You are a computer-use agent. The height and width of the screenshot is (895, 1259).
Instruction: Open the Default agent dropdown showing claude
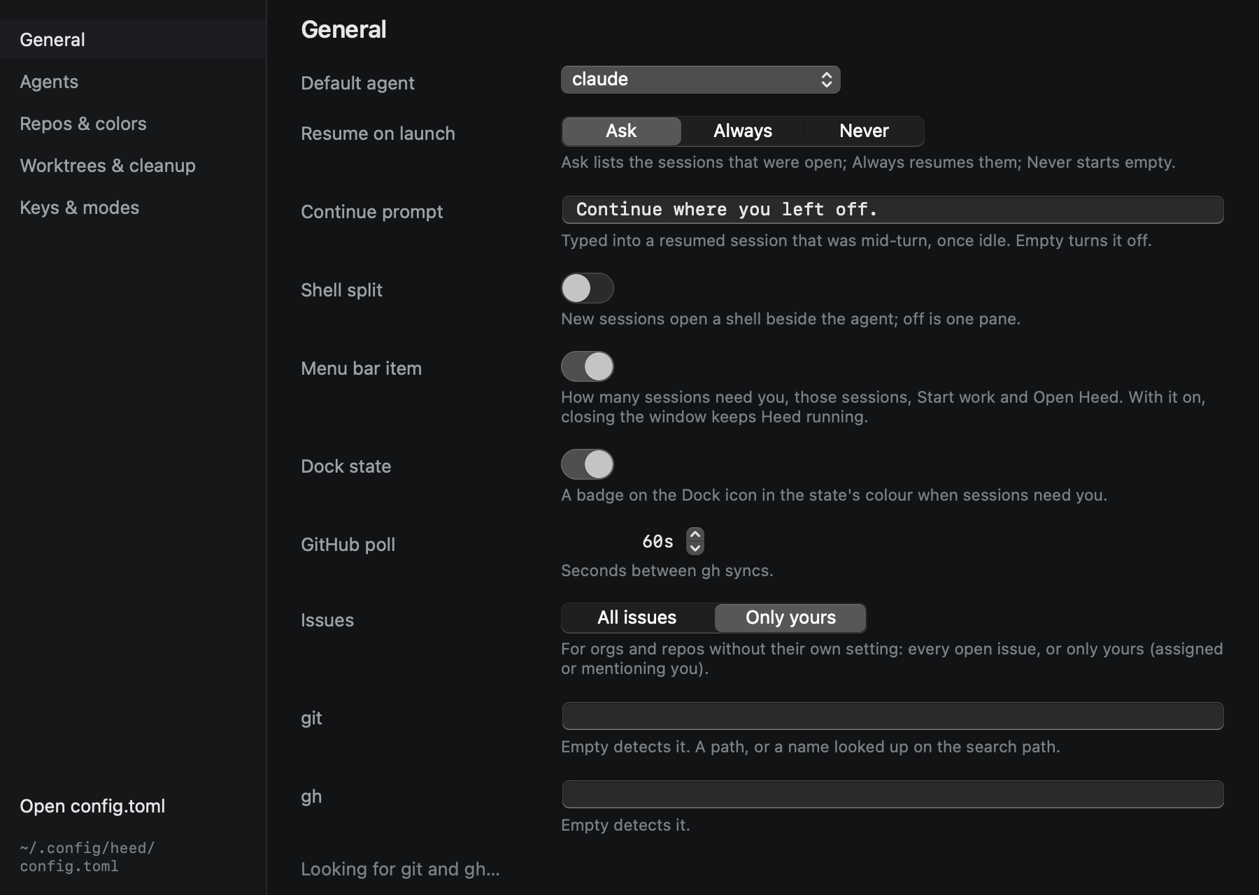coord(700,80)
